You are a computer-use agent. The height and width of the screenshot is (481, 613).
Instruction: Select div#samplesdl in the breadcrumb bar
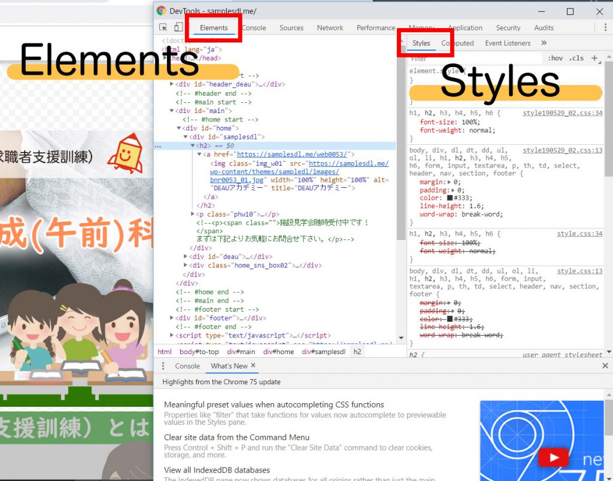coord(323,352)
